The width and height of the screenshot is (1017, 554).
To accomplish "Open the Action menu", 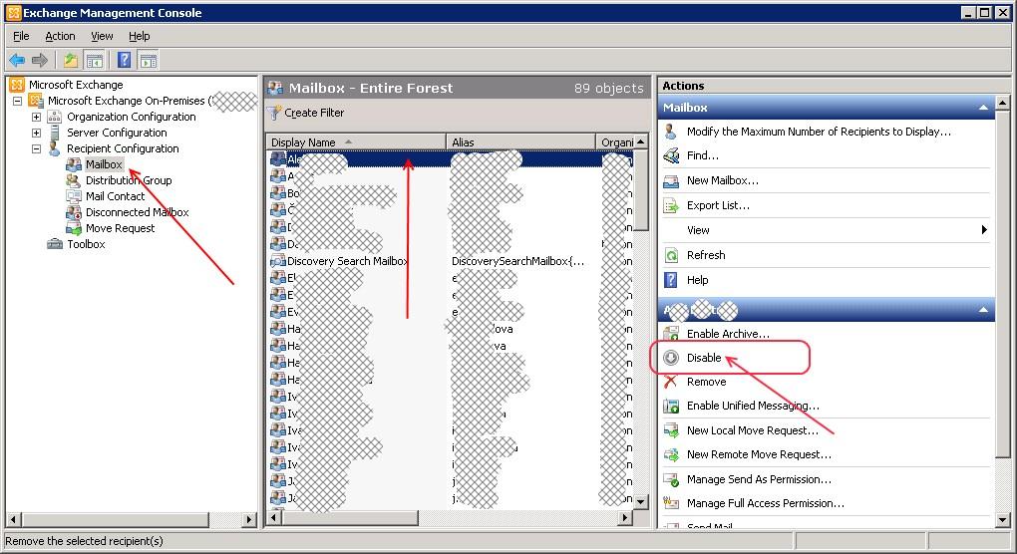I will pos(60,36).
